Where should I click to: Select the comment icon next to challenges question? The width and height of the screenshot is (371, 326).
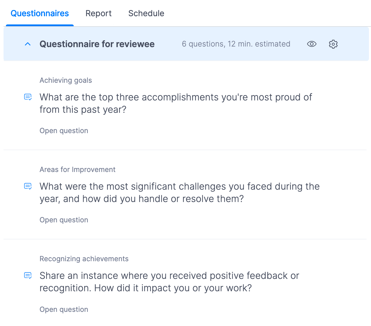click(x=28, y=186)
